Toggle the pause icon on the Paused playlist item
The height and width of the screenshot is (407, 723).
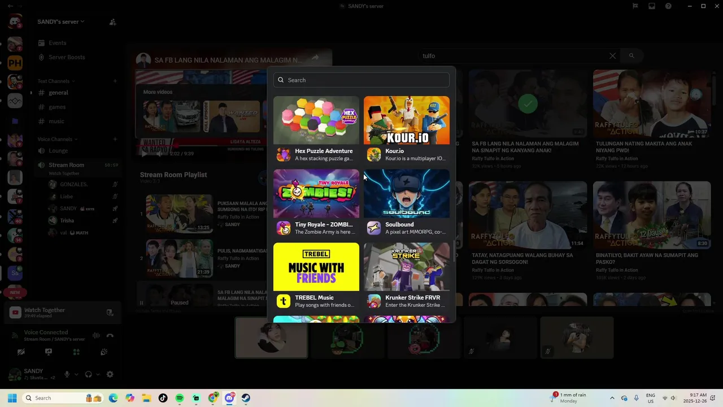click(142, 303)
